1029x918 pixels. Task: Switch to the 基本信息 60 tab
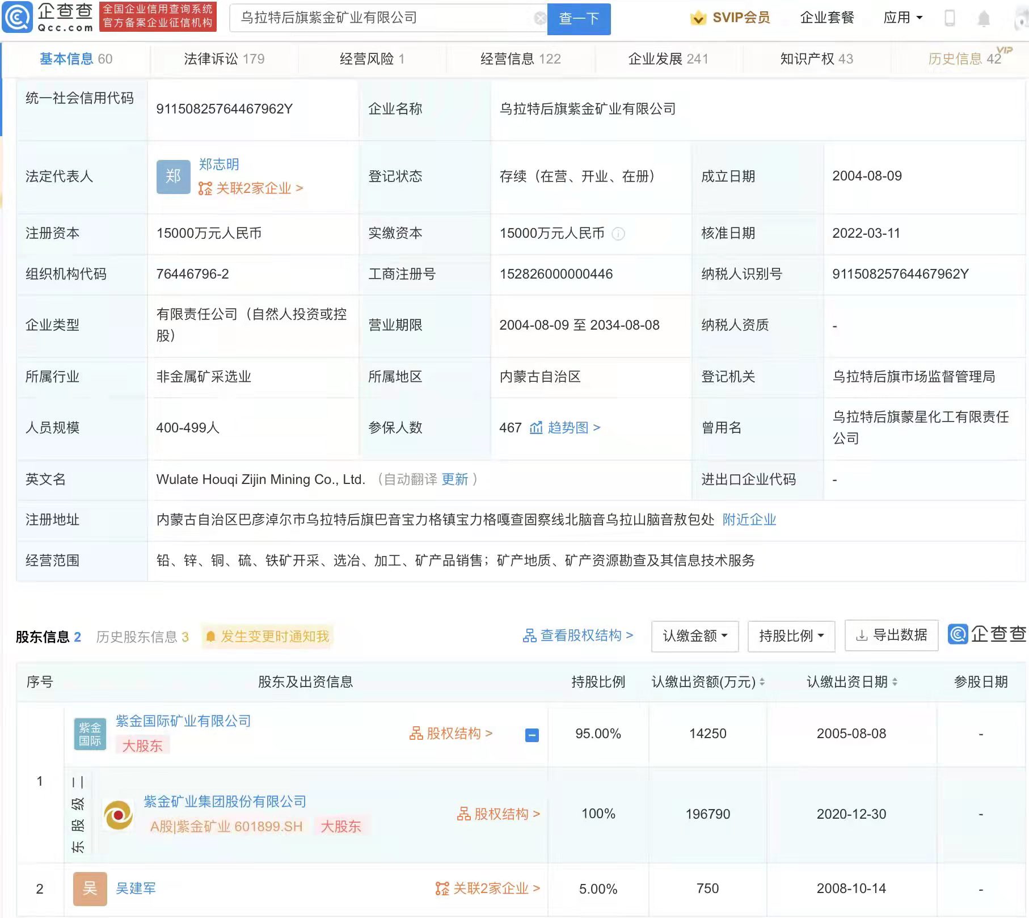click(x=76, y=59)
